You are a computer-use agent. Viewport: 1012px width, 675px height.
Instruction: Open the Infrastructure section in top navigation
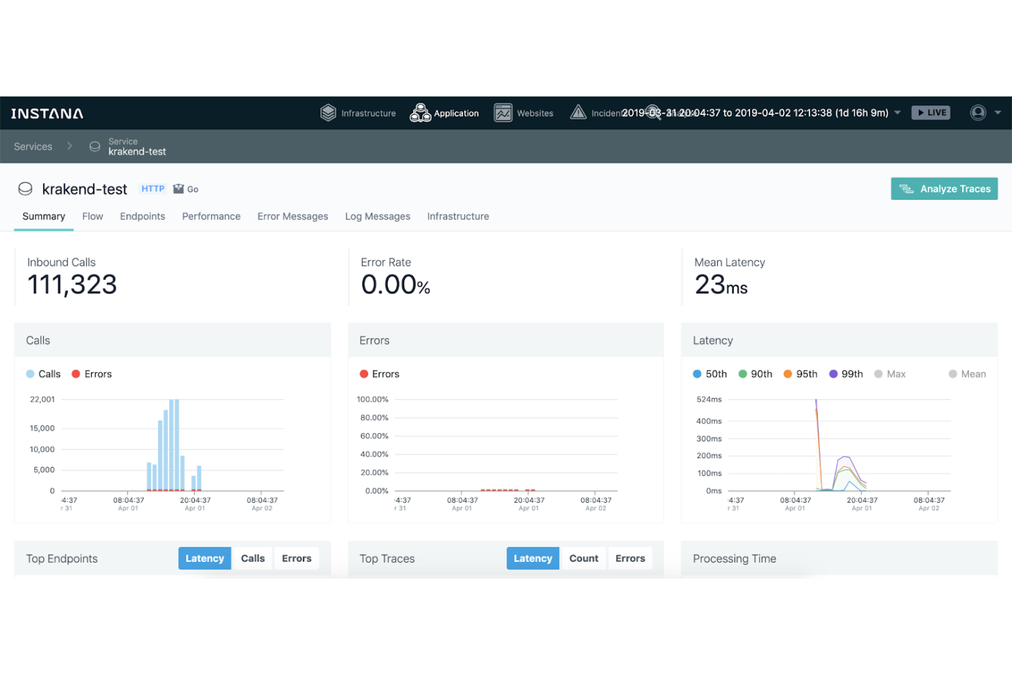pos(358,113)
